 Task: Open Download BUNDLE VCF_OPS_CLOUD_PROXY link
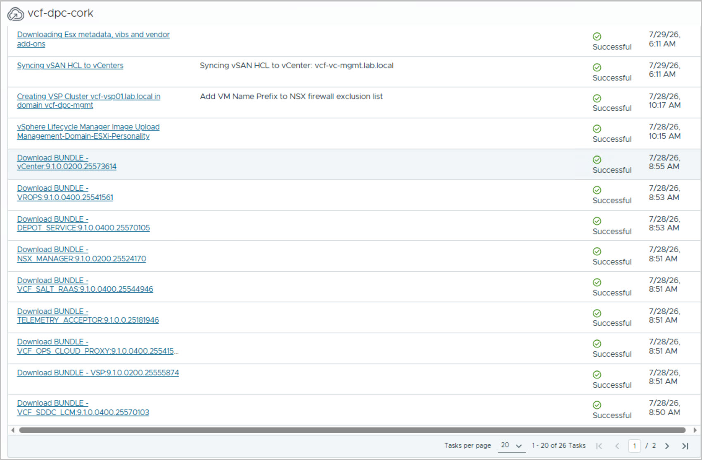click(x=98, y=346)
